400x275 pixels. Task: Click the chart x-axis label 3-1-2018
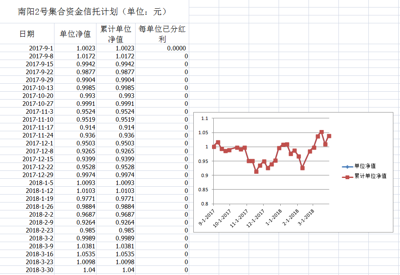307,217
